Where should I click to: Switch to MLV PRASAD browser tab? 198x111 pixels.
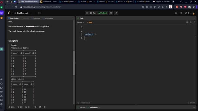coord(49,2)
